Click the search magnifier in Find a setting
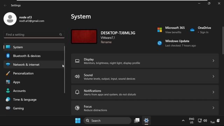Screen dimensions: 224x126 coord(61,34)
